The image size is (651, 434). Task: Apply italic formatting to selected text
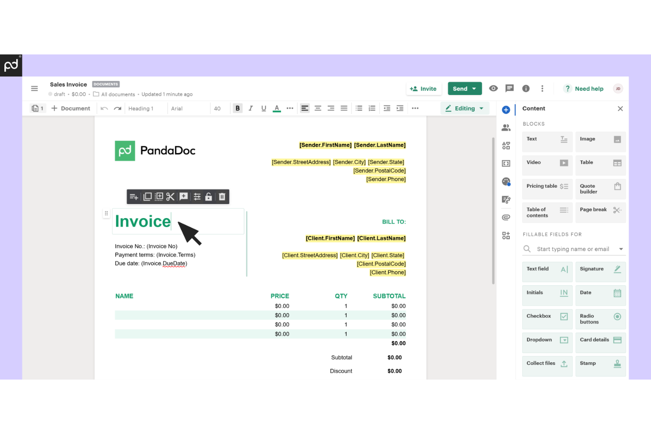(x=251, y=108)
